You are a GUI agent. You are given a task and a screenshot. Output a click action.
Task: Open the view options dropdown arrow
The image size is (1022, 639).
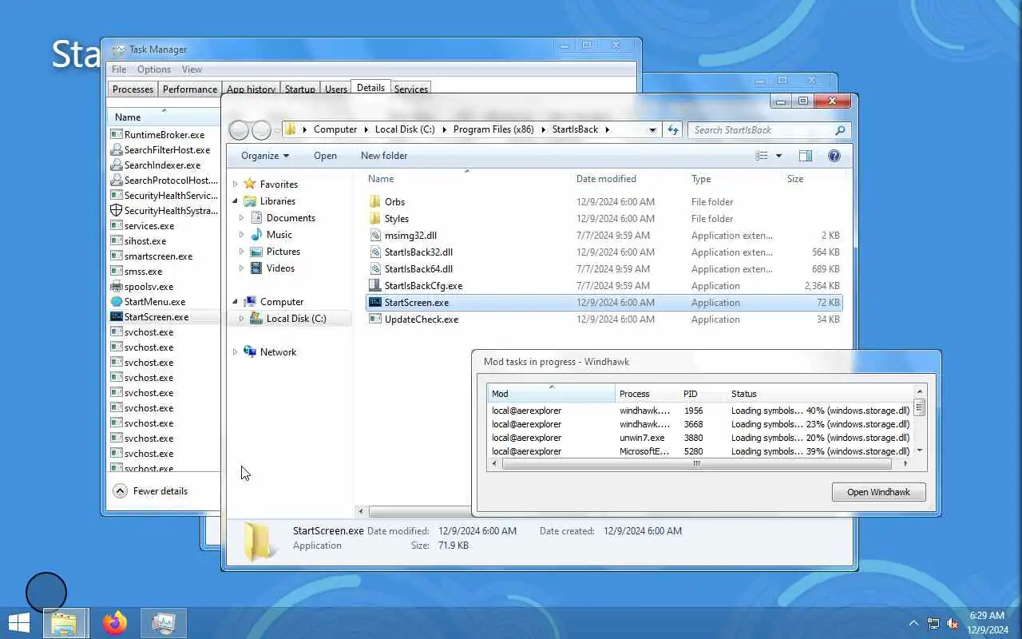pos(778,156)
